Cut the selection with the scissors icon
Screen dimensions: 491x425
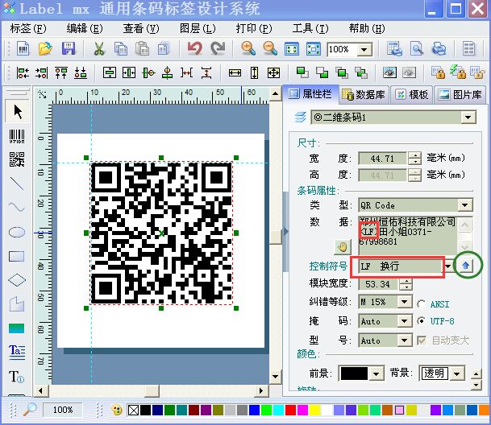point(99,49)
